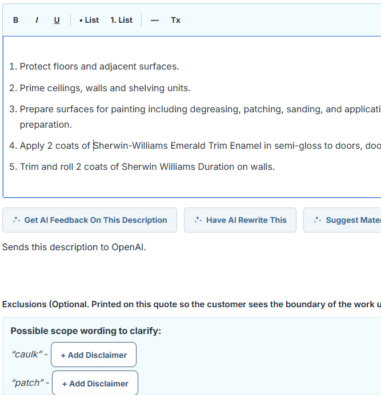Click the line "Protect floors and adjacent surfaces."
The height and width of the screenshot is (395, 381).
pos(99,67)
